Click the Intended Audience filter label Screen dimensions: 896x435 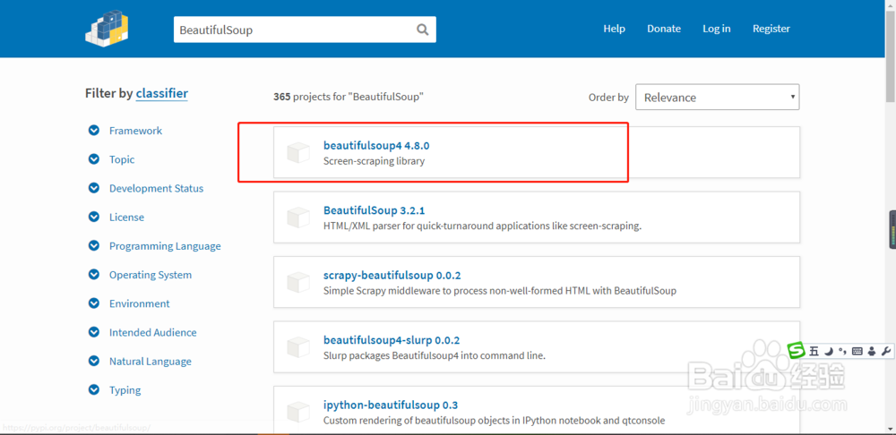(x=152, y=332)
